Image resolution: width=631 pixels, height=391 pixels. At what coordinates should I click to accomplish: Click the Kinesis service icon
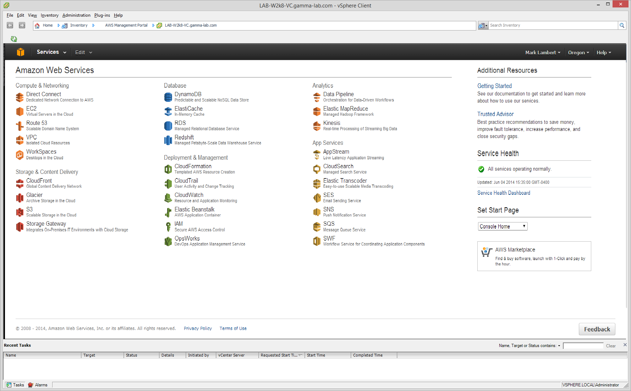tap(317, 126)
